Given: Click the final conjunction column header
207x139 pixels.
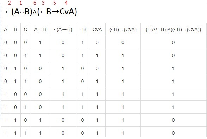Looking at the screenshot, I should (174, 29).
